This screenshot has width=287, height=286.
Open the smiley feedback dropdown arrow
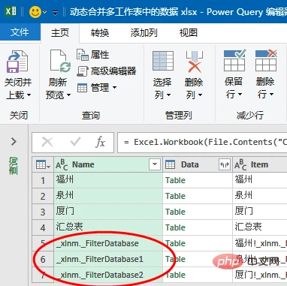[x=45, y=12]
